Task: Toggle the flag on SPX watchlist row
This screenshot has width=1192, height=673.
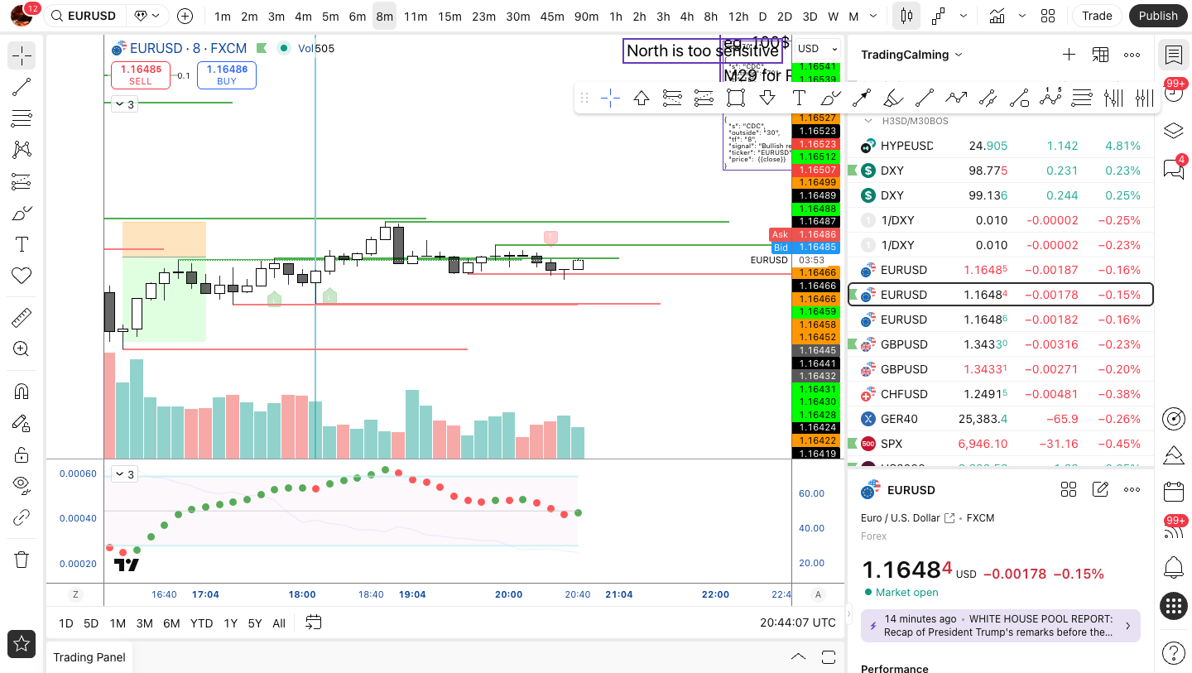Action: pos(853,444)
